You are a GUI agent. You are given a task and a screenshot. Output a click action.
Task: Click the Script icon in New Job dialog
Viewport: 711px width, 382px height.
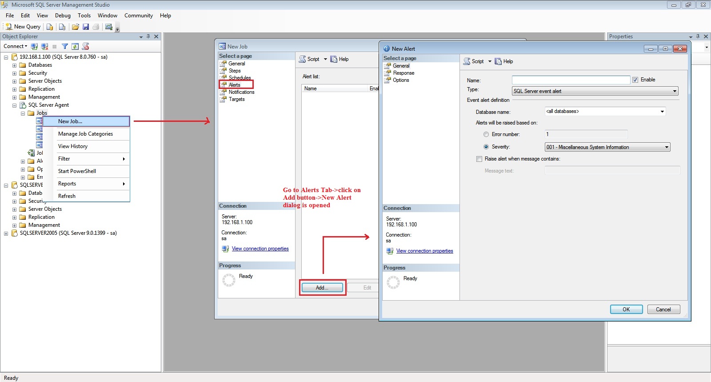[302, 59]
